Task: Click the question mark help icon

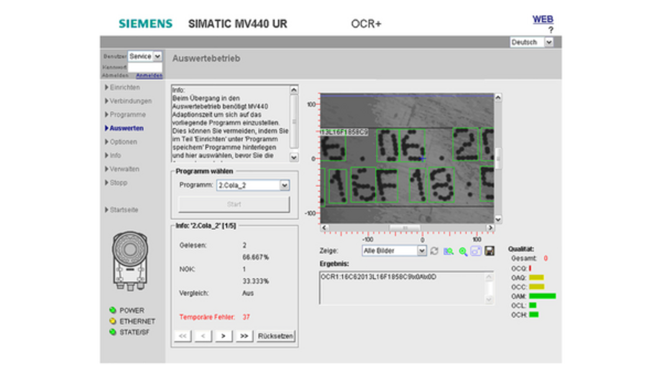Action: (551, 30)
